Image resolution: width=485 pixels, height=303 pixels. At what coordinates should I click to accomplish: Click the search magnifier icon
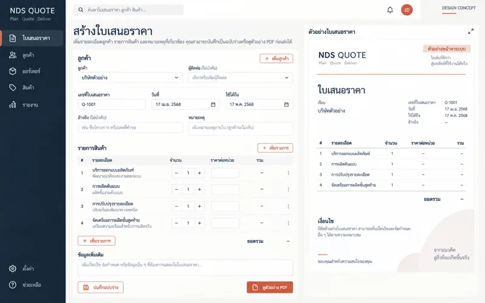tap(81, 10)
